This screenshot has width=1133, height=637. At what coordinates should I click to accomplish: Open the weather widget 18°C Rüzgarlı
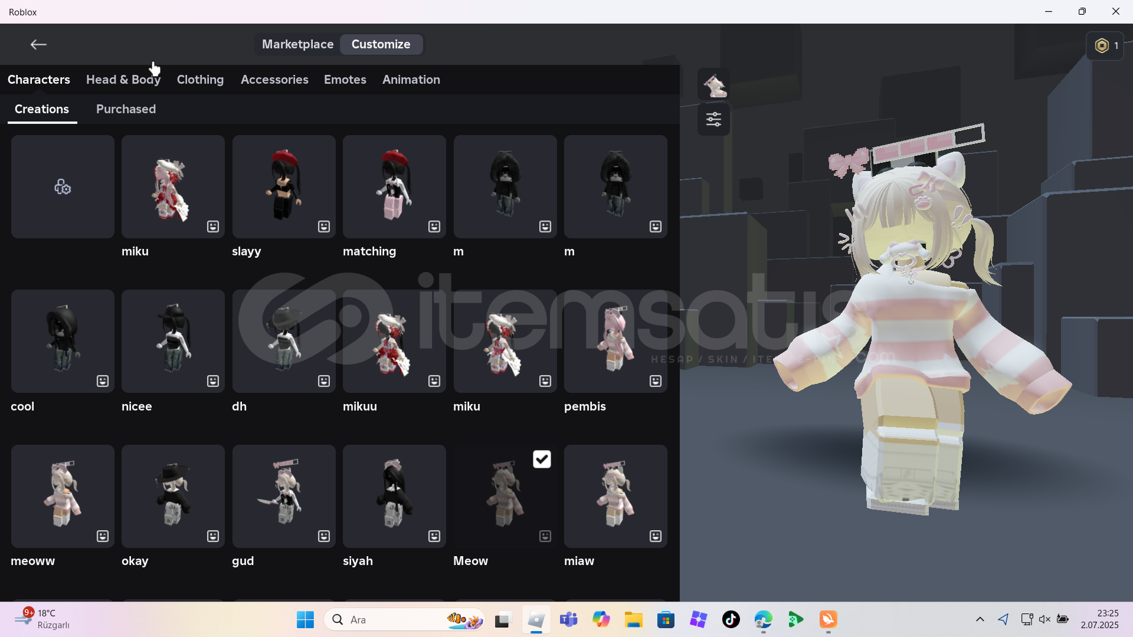42,619
